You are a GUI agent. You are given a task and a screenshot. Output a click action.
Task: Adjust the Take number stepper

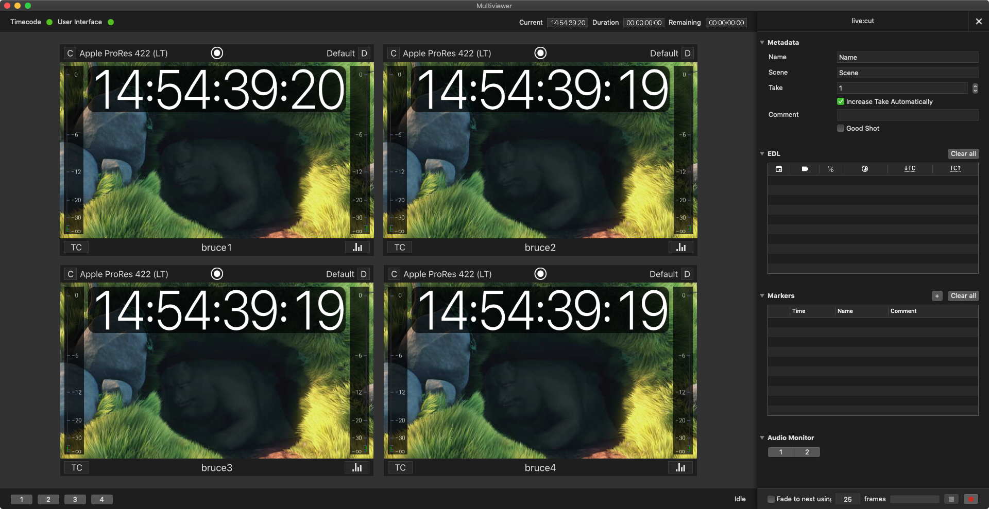[x=975, y=89]
